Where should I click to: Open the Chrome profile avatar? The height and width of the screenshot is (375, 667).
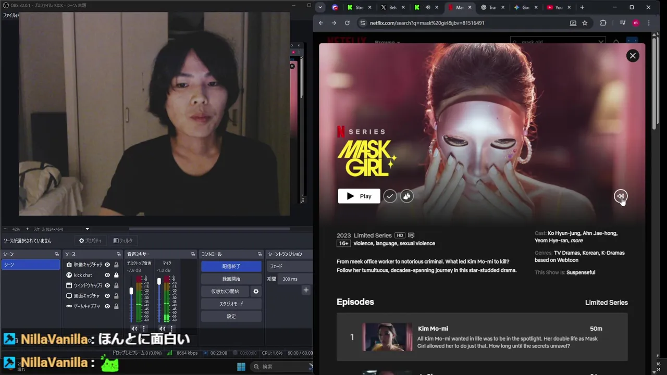[x=635, y=23]
